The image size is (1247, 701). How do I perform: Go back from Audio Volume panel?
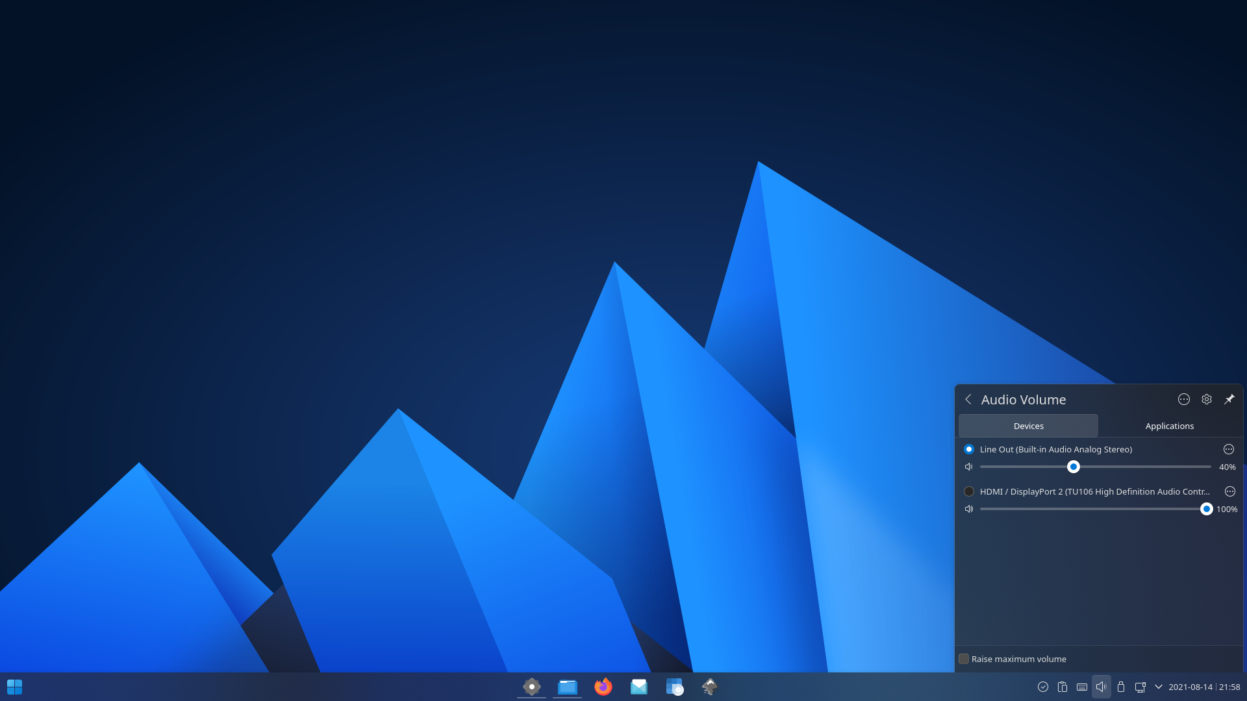[968, 399]
